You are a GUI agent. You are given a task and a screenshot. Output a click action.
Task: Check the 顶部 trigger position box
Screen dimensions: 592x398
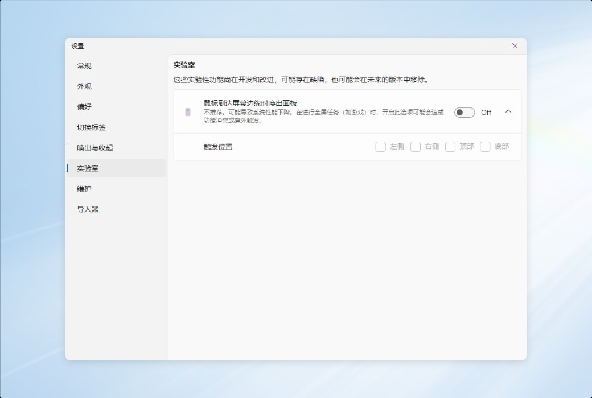point(450,146)
